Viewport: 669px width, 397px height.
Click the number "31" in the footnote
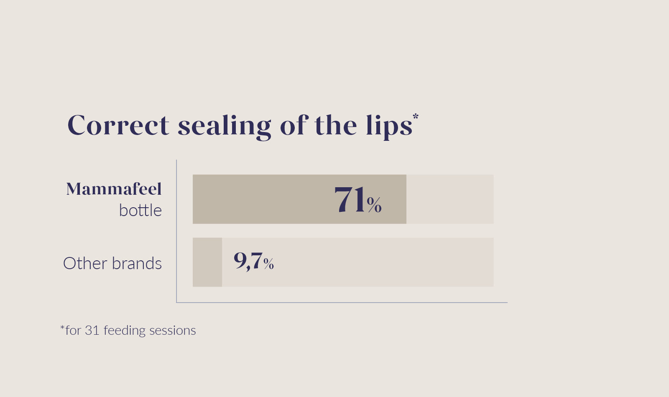pos(92,331)
